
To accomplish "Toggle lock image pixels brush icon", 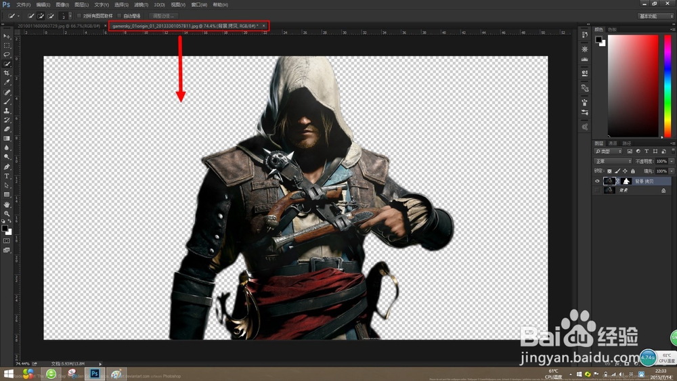I will coord(617,171).
